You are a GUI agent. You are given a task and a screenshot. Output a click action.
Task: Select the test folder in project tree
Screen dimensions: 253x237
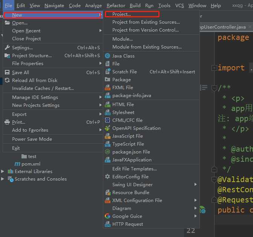[32, 156]
